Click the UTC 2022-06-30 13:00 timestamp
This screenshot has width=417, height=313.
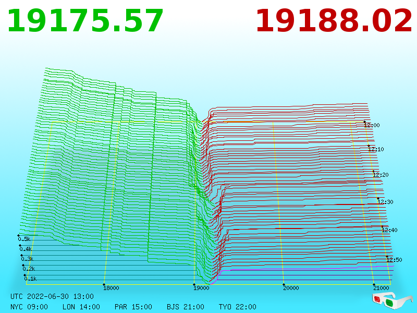[x=52, y=296]
